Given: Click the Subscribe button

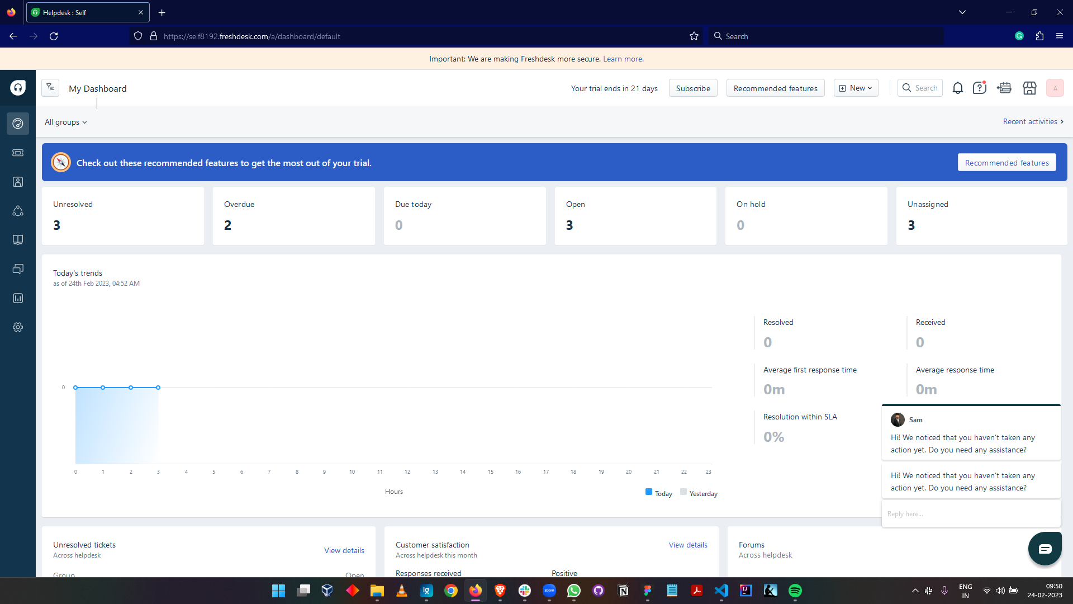Looking at the screenshot, I should [x=692, y=88].
